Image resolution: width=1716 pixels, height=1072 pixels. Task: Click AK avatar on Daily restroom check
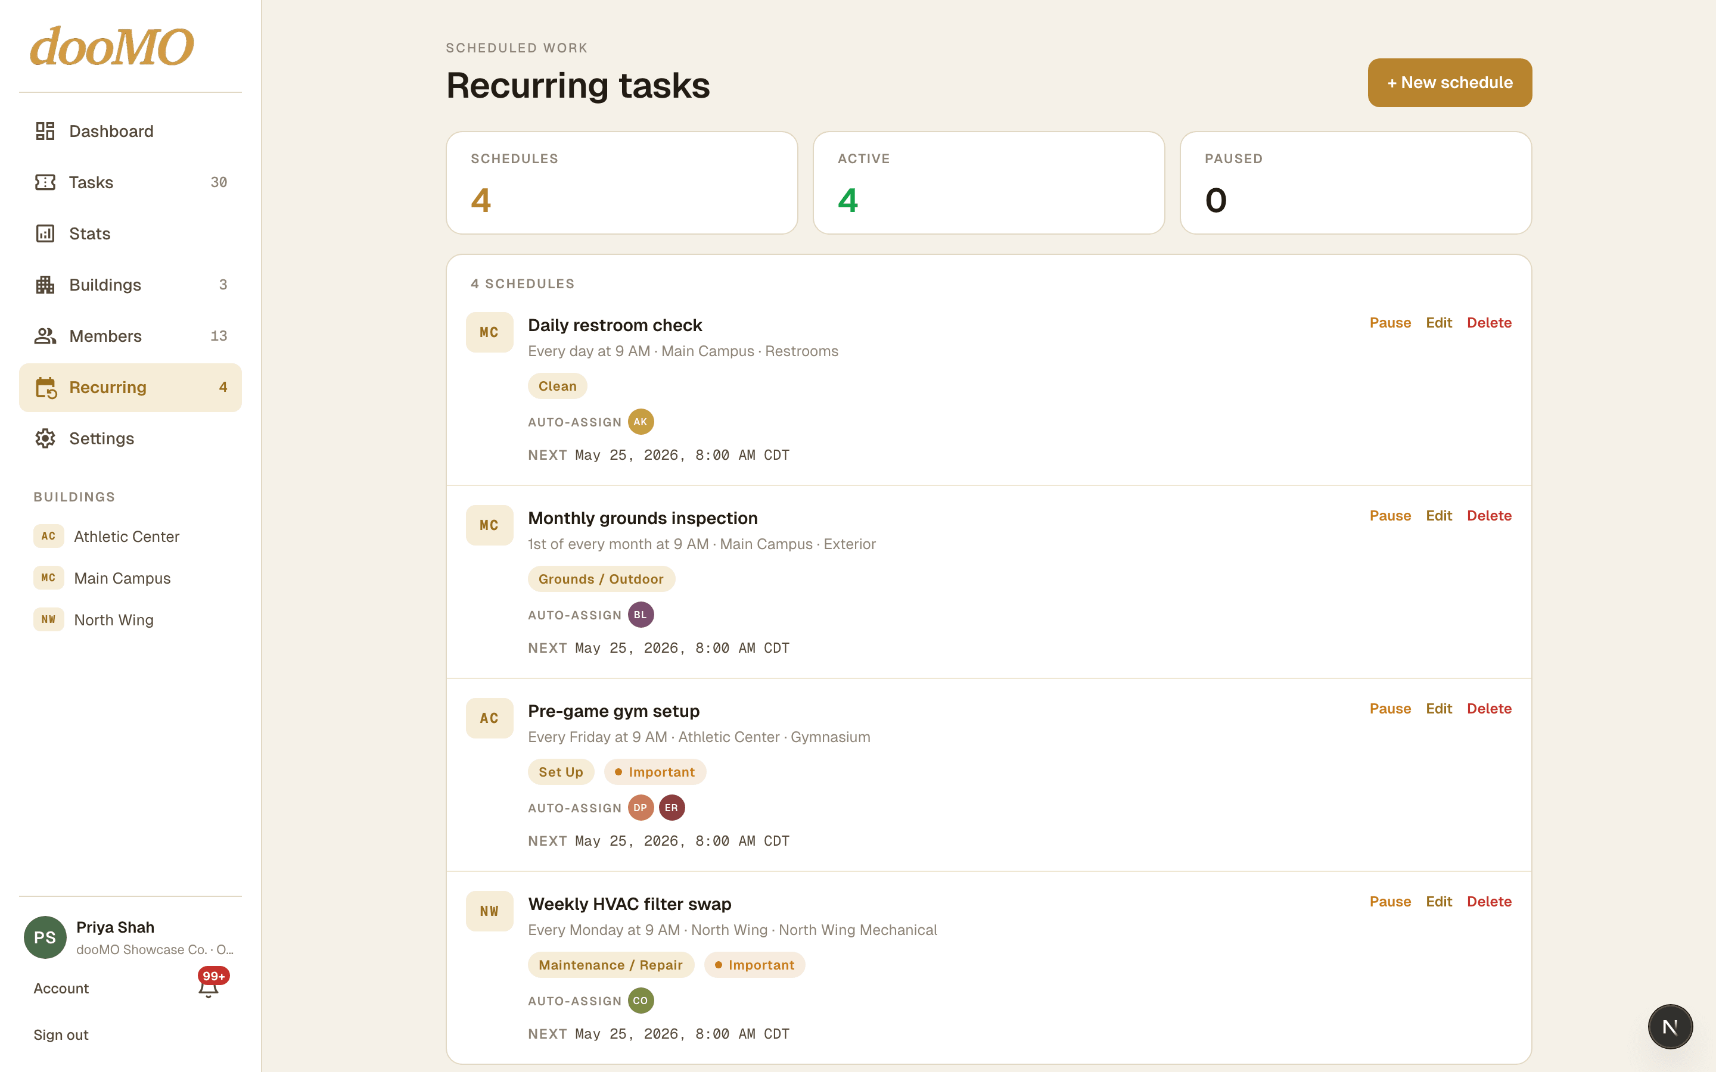[641, 422]
